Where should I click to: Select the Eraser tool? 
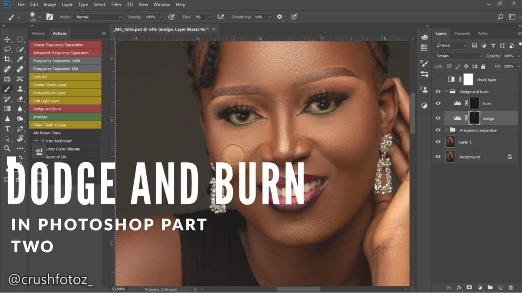[20, 99]
